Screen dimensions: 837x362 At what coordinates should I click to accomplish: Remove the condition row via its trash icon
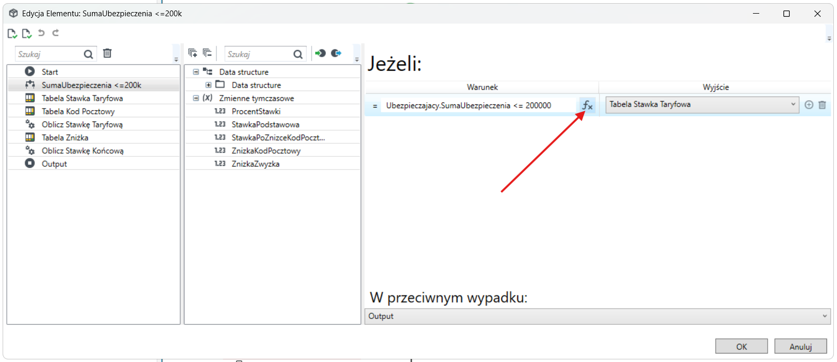click(822, 105)
